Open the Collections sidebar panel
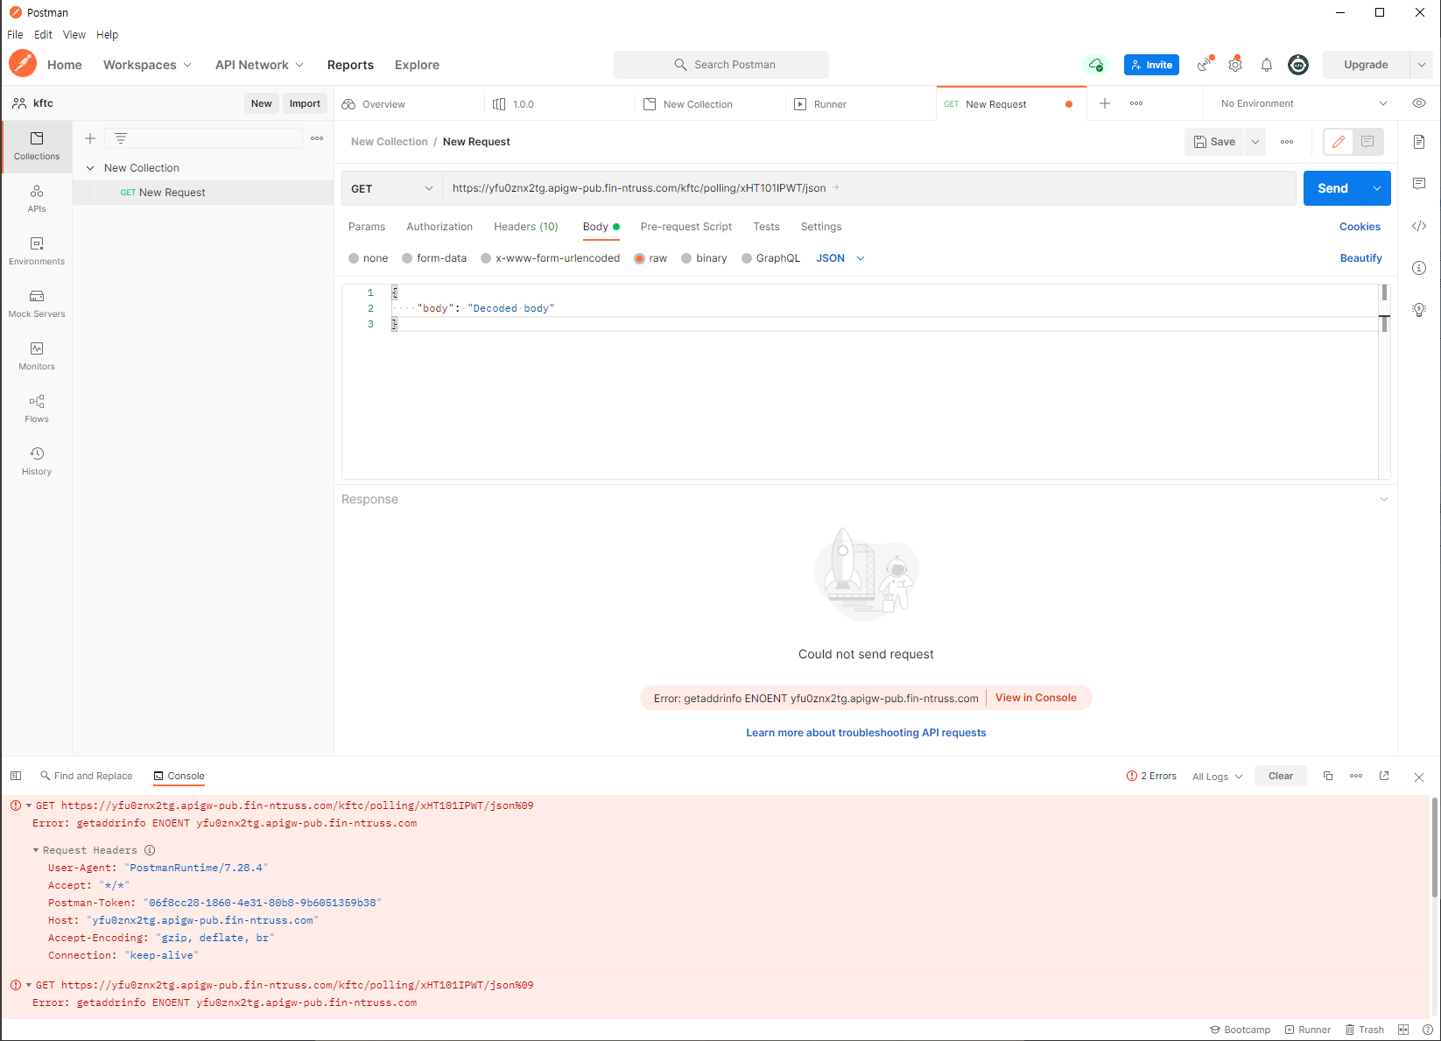Image resolution: width=1441 pixels, height=1041 pixels. 37,146
